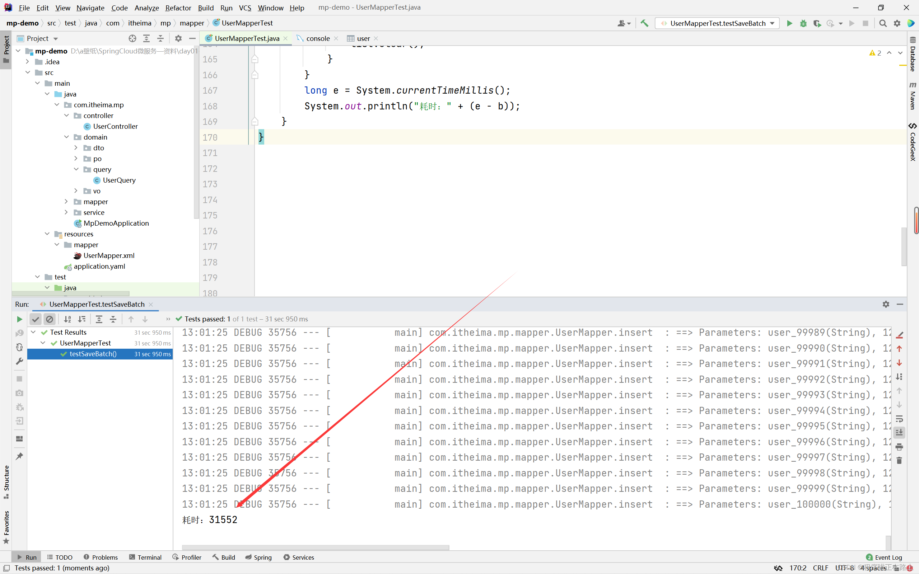
Task: Open UserMapper.xml in project tree
Action: [109, 255]
